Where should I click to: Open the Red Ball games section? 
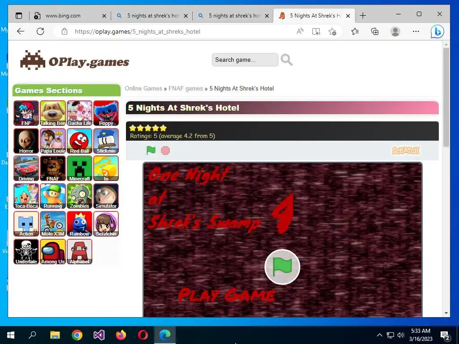[x=79, y=141]
